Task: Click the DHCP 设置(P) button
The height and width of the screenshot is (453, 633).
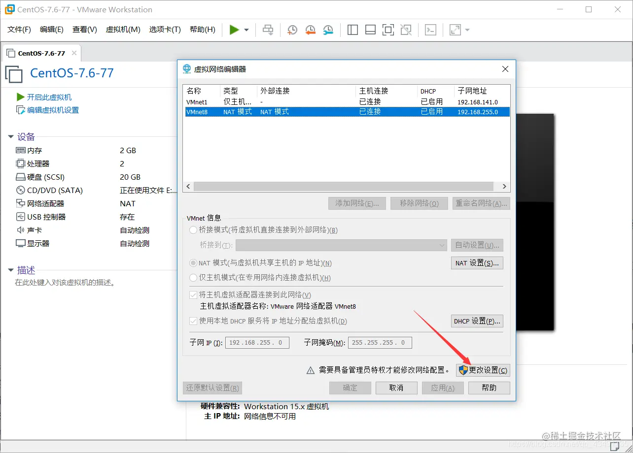Action: click(x=477, y=321)
